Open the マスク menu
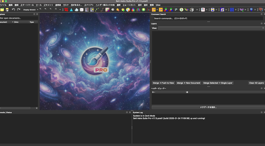 66,5
